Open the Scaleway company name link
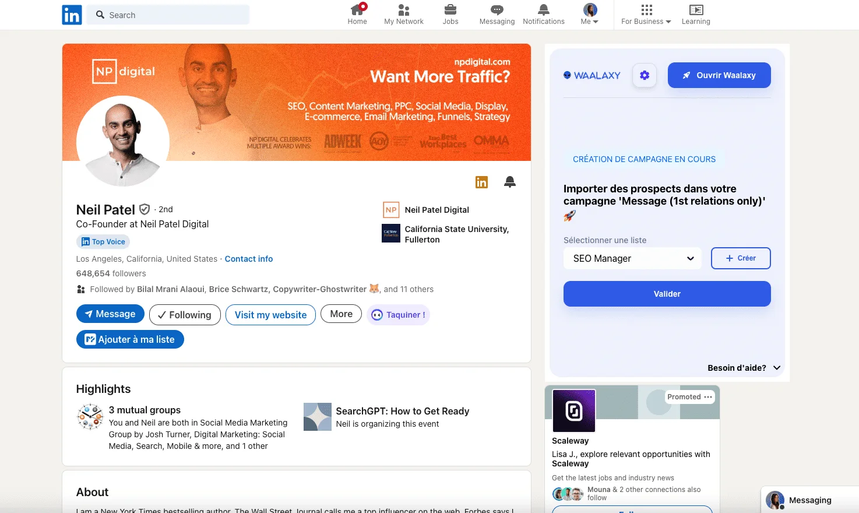 [571, 441]
